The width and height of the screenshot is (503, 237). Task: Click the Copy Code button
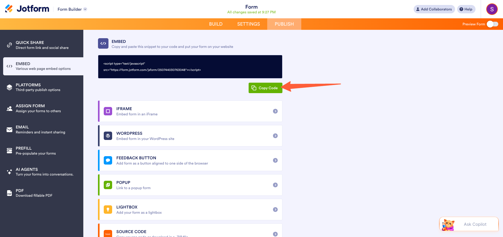coord(265,88)
